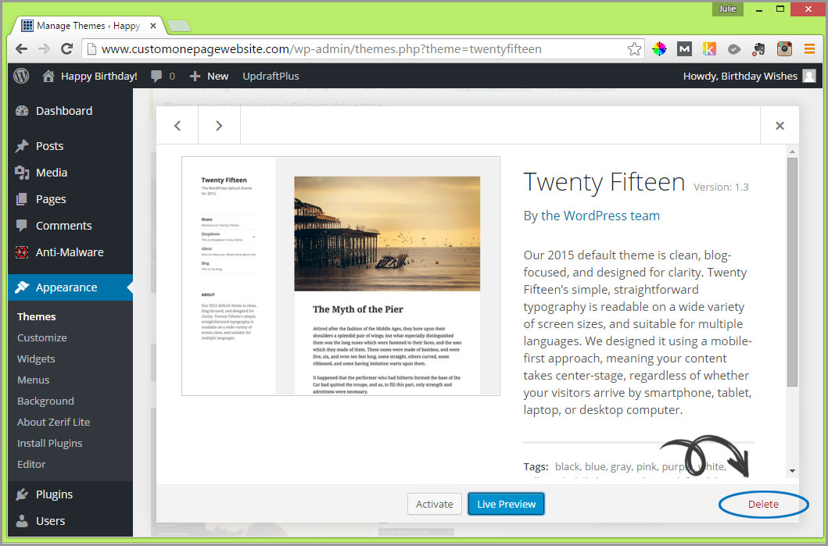Screen dimensions: 828x546
Task: Click the Comments bubble icon in sidebar
Action: [x=22, y=225]
